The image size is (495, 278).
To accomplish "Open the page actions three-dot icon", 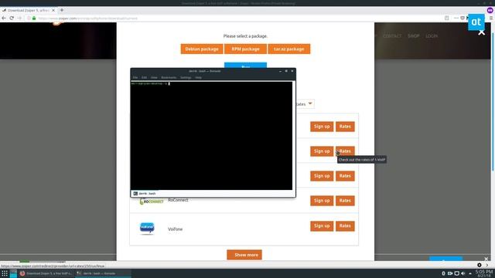I will (456, 19).
